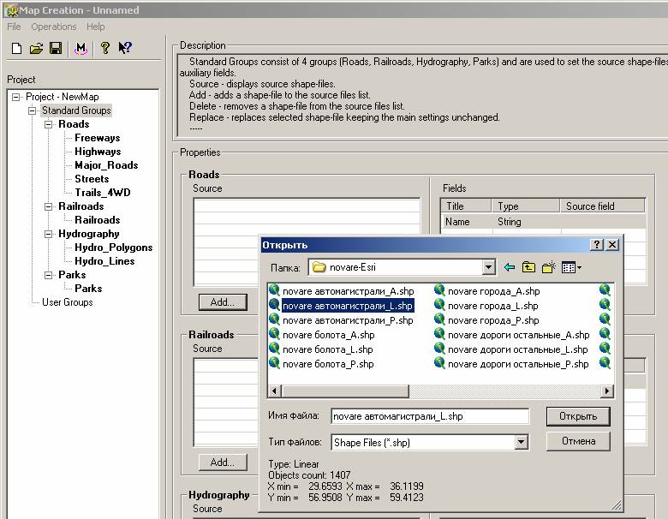Click icon of novare города_A.shp
This screenshot has height=519, width=668.
[x=439, y=290]
